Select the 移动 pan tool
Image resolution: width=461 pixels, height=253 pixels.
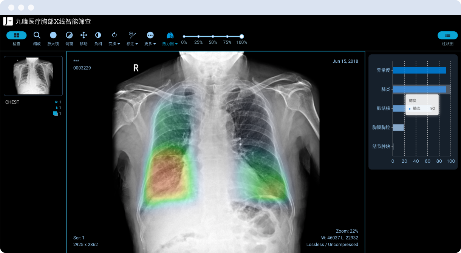(x=84, y=39)
